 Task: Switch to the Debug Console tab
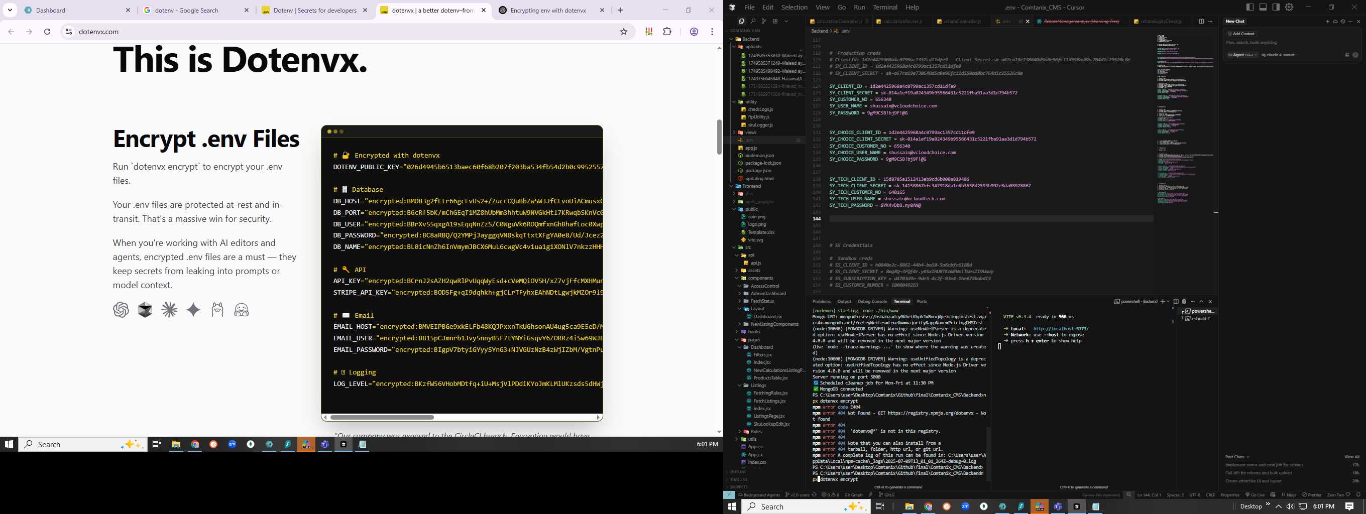872,302
